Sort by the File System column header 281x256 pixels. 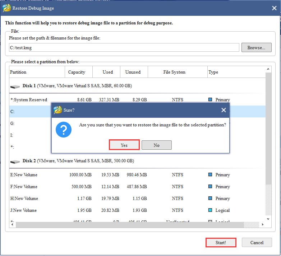point(174,72)
